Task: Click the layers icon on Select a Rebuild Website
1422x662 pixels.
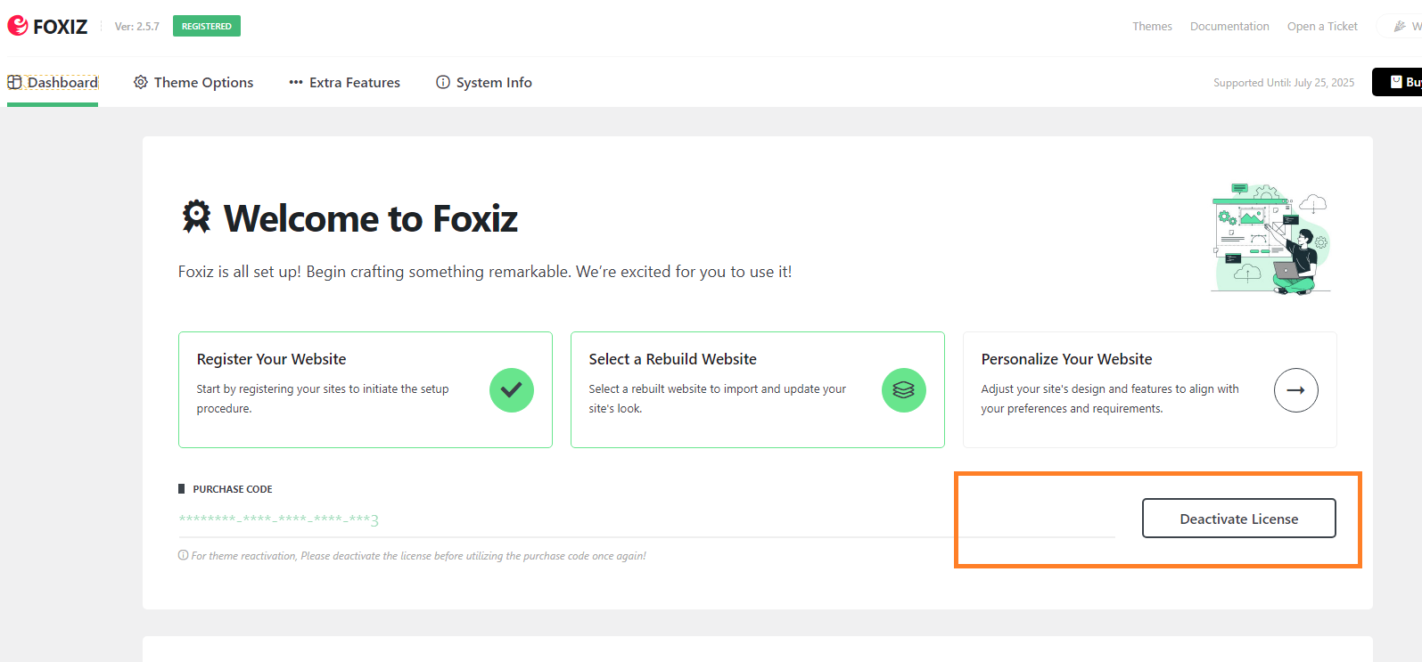Action: (x=904, y=390)
